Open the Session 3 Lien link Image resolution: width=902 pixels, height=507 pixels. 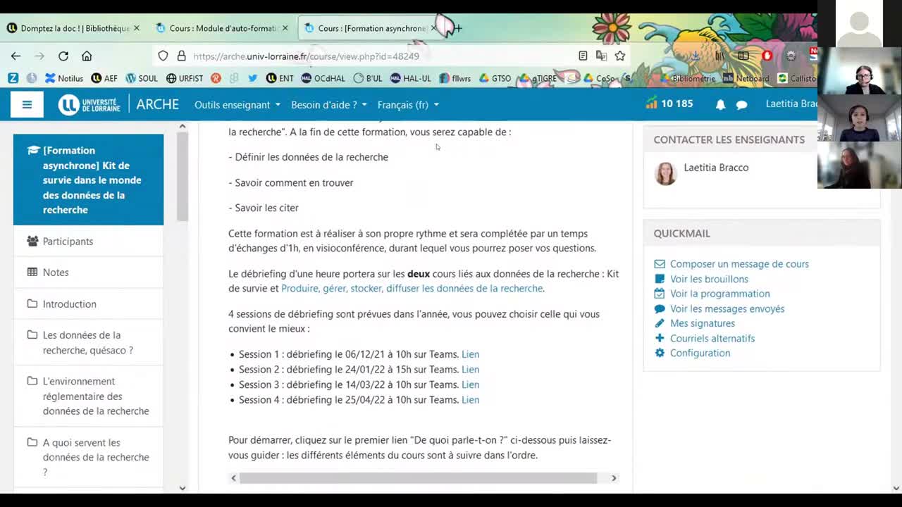(x=470, y=384)
